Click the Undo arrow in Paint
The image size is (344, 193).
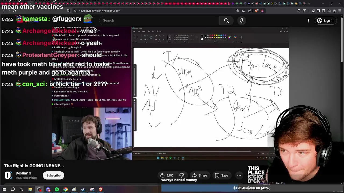[x=157, y=31]
